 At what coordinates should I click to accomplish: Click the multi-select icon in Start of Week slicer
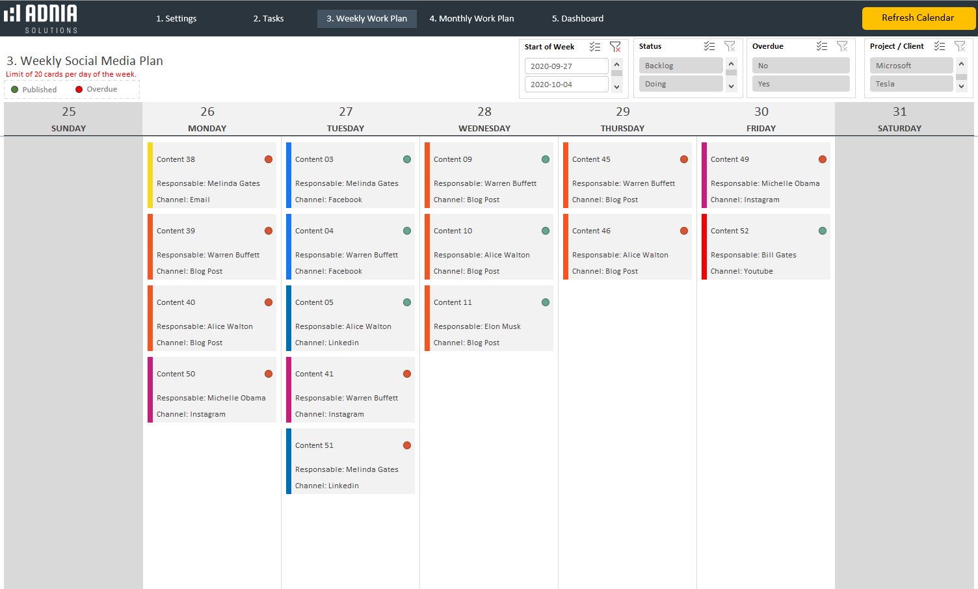pos(594,47)
